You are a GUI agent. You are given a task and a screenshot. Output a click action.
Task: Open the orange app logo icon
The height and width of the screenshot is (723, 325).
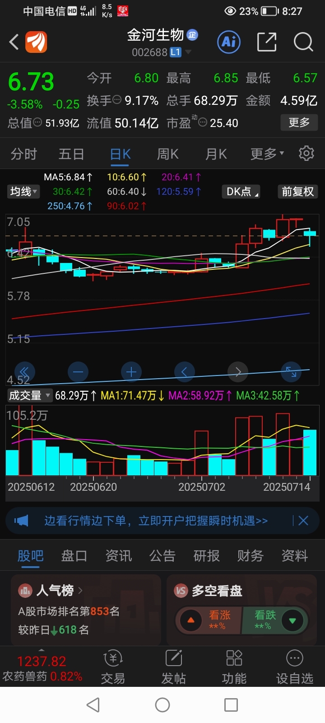(36, 42)
